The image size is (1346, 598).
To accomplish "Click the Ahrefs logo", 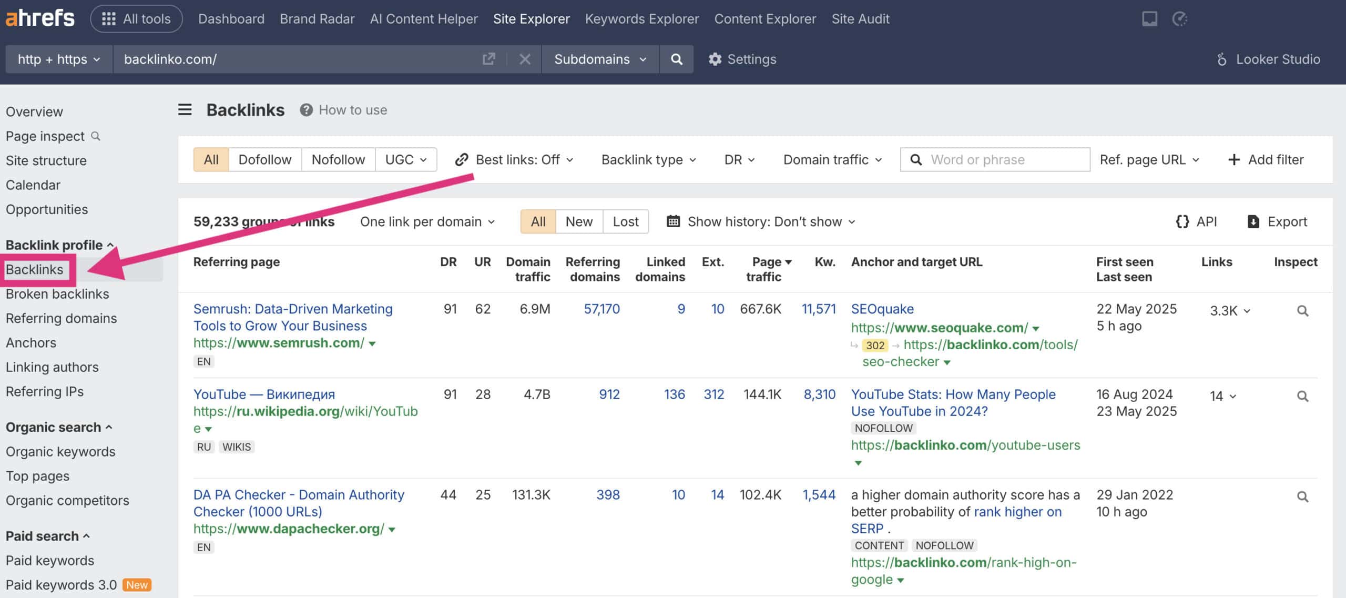I will point(40,18).
